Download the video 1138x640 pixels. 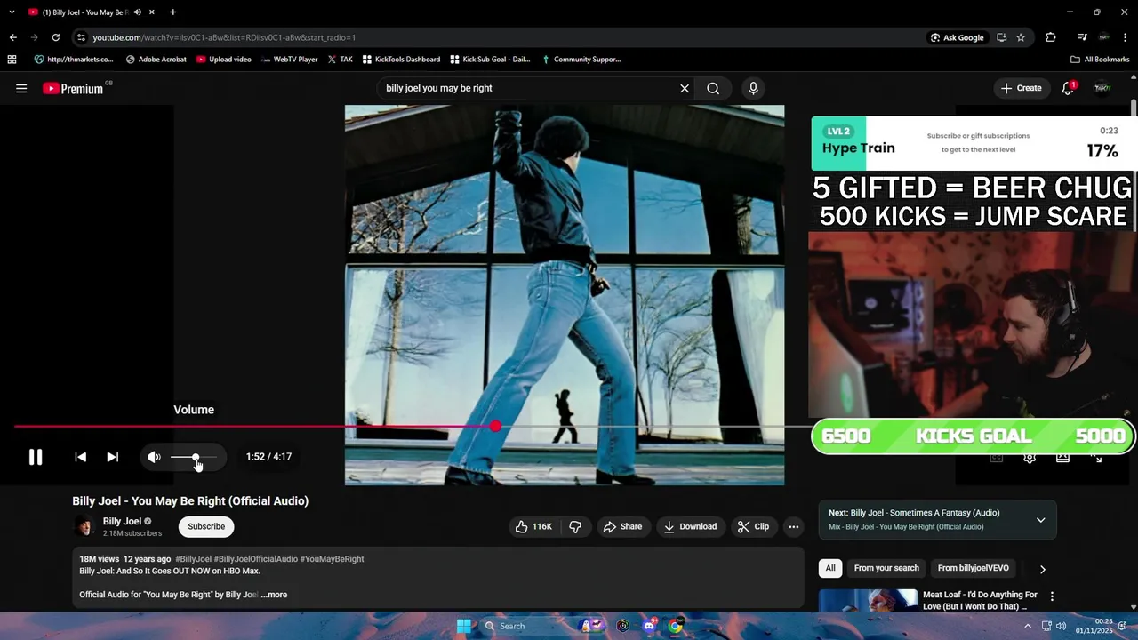(690, 526)
